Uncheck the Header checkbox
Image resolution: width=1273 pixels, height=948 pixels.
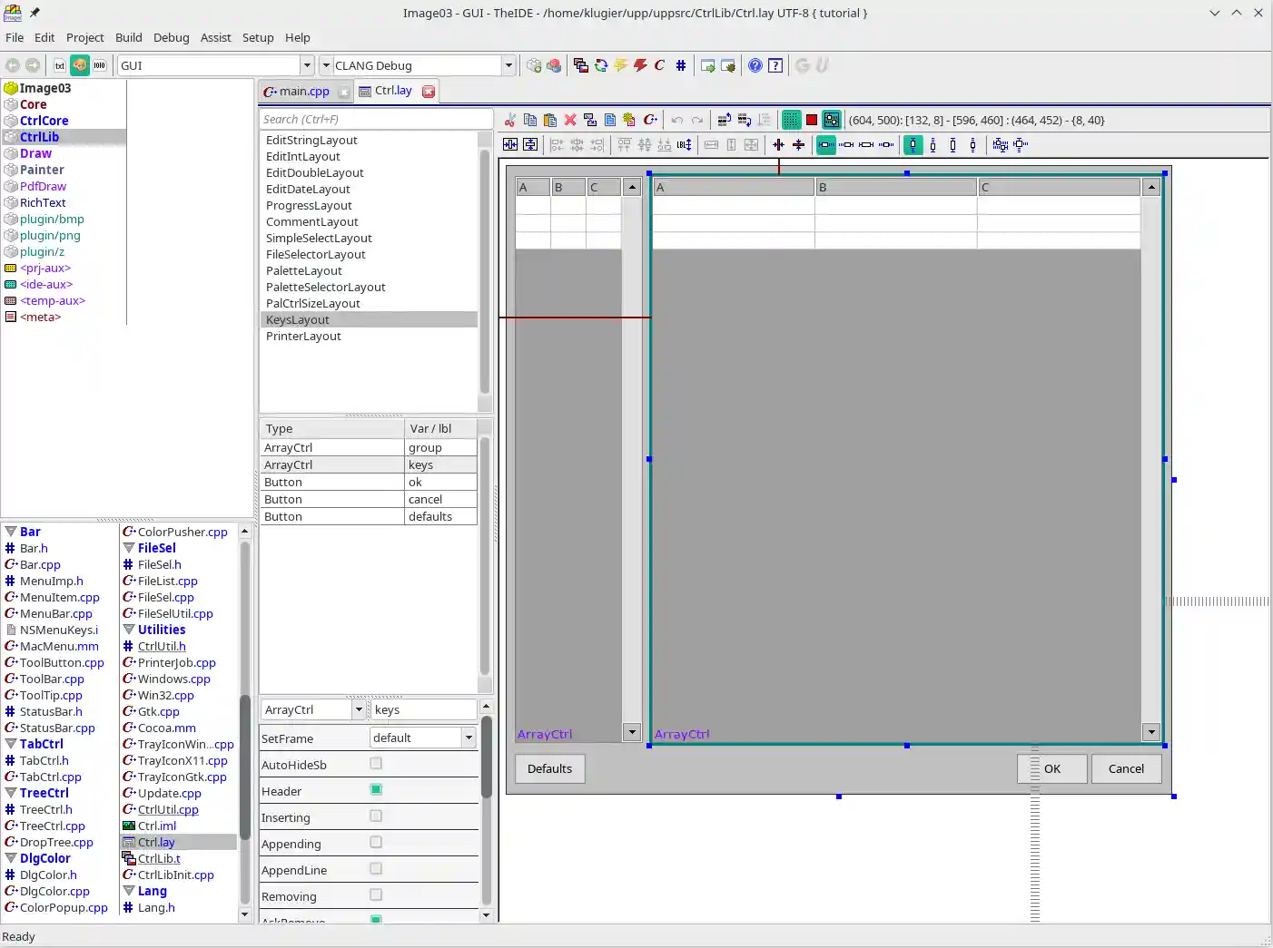pyautogui.click(x=376, y=790)
